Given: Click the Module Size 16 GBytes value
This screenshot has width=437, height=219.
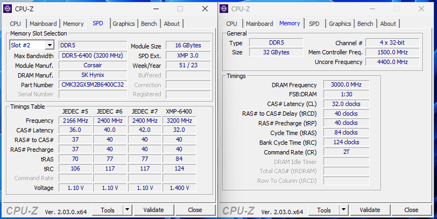Looking at the screenshot, I should [x=188, y=45].
